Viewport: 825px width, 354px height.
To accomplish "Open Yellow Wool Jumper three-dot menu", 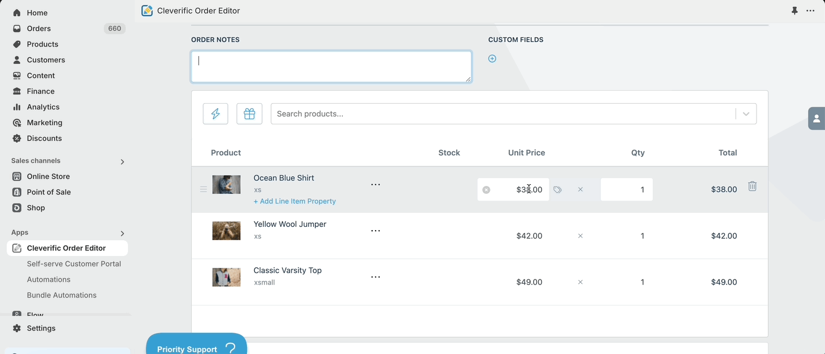I will 375,231.
